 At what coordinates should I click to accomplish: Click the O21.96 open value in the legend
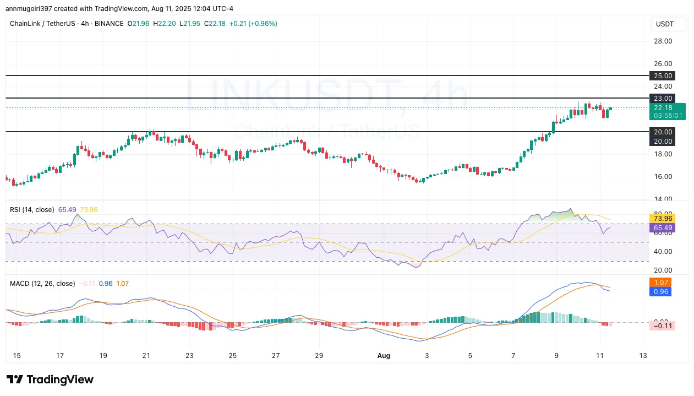pyautogui.click(x=139, y=24)
